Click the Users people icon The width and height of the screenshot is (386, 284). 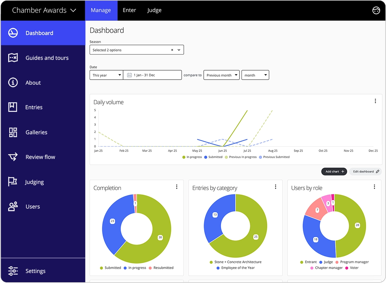pos(13,207)
